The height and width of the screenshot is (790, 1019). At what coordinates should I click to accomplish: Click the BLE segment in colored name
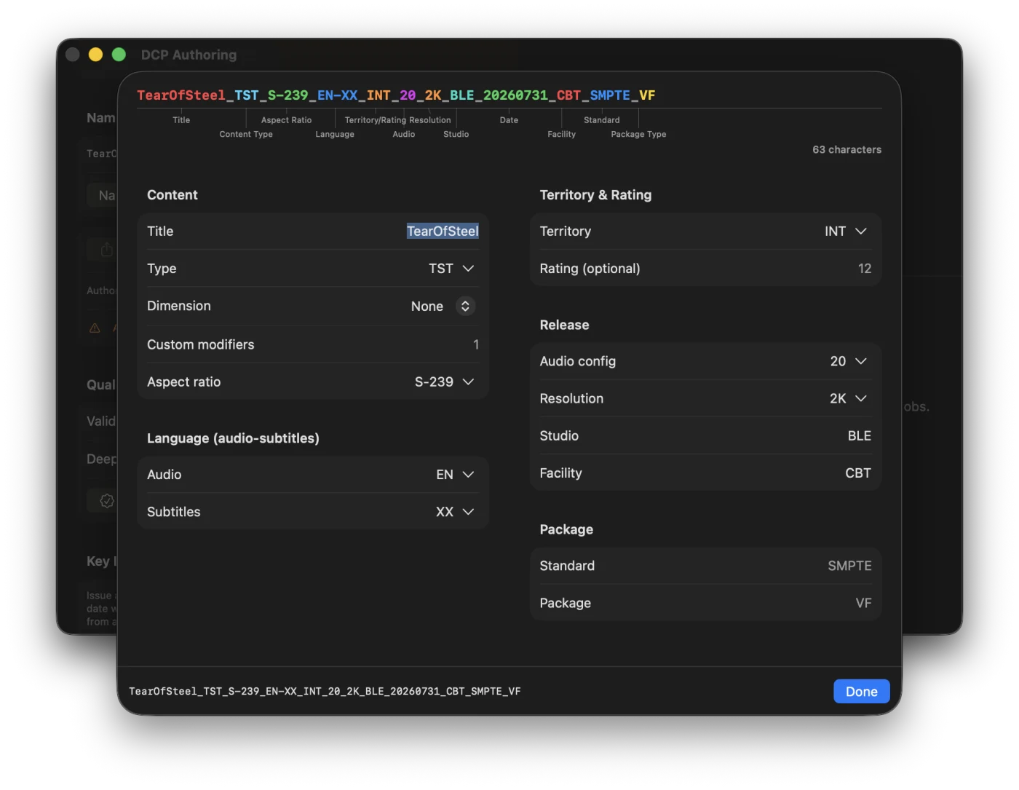(x=462, y=95)
